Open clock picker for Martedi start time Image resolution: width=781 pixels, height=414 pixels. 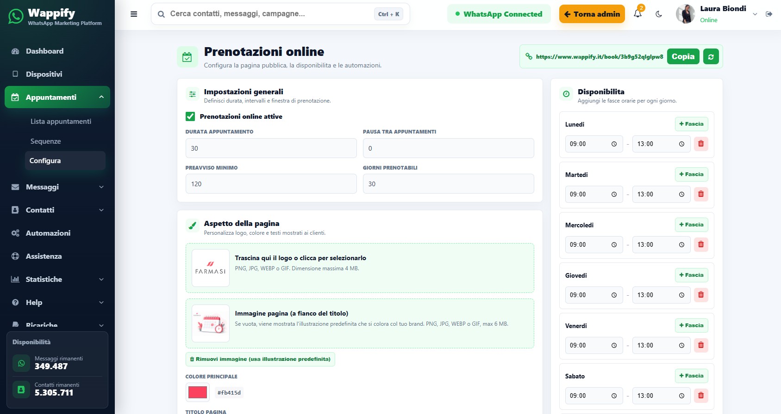614,195
